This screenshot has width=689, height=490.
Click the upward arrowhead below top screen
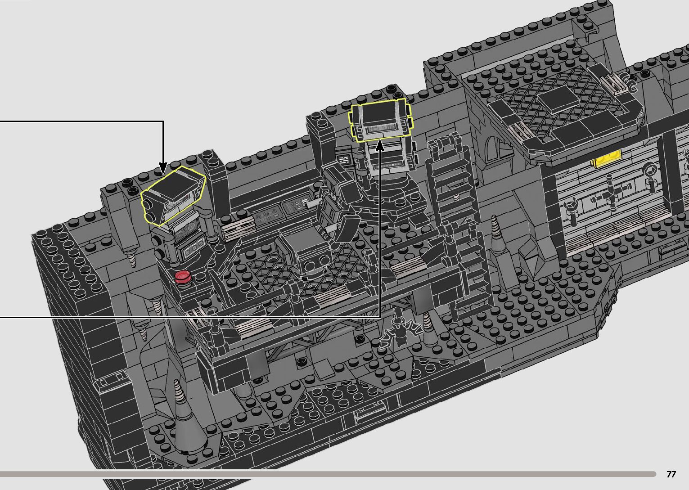coord(380,145)
